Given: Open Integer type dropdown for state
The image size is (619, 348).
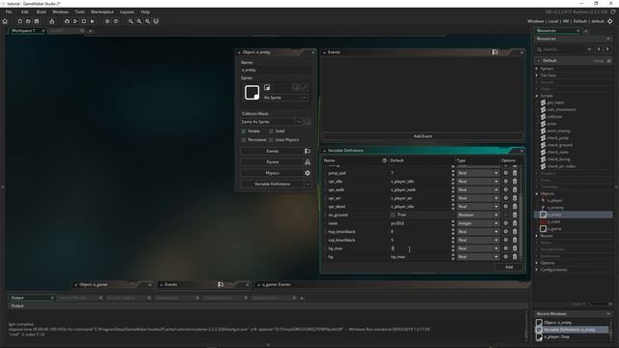Looking at the screenshot, I should pos(478,223).
